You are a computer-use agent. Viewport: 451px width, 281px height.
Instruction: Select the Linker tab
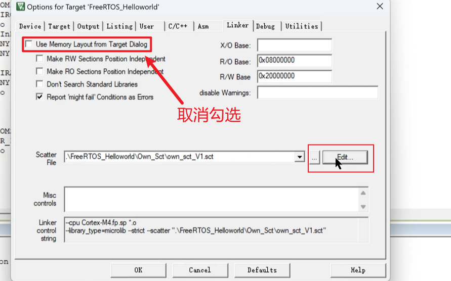[238, 25]
